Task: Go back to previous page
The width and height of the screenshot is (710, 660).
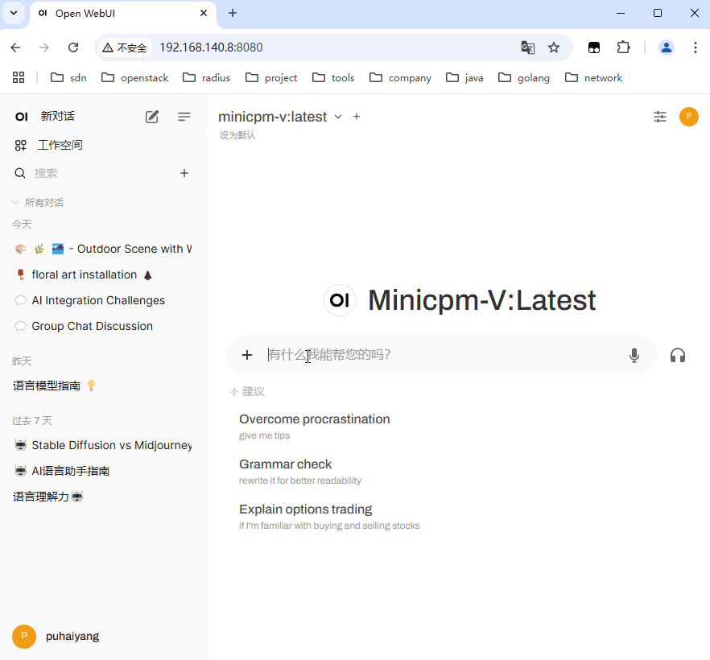Action: 15,47
